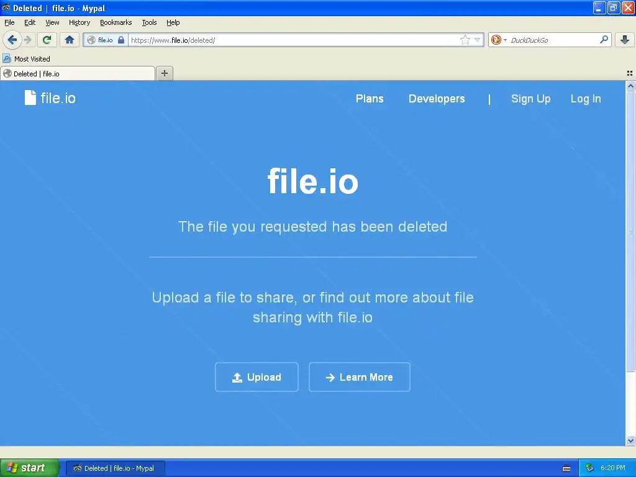636x477 pixels.
Task: Click 'The file you requested has been deleted' text
Action: [312, 226]
